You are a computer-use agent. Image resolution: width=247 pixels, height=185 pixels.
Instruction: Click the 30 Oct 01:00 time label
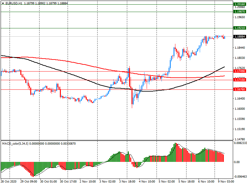tap(48, 182)
